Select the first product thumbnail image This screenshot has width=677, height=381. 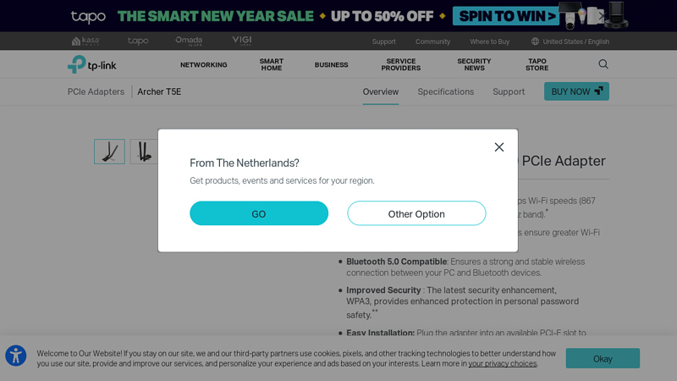click(109, 152)
